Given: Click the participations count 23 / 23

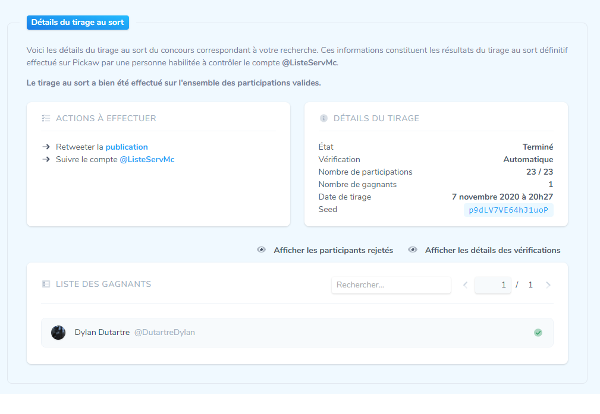Looking at the screenshot, I should click(539, 172).
